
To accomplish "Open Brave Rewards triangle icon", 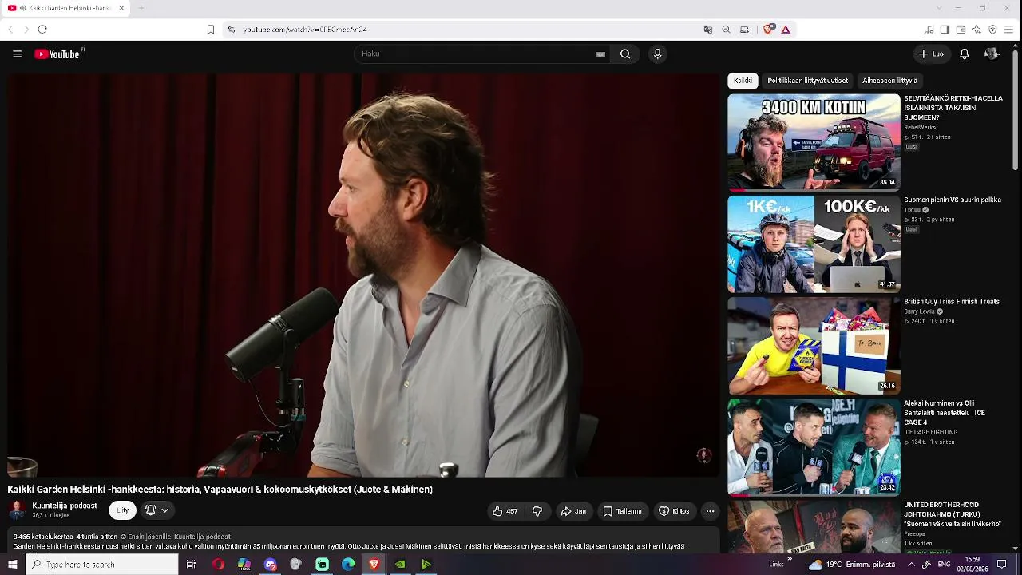I will 786,30.
